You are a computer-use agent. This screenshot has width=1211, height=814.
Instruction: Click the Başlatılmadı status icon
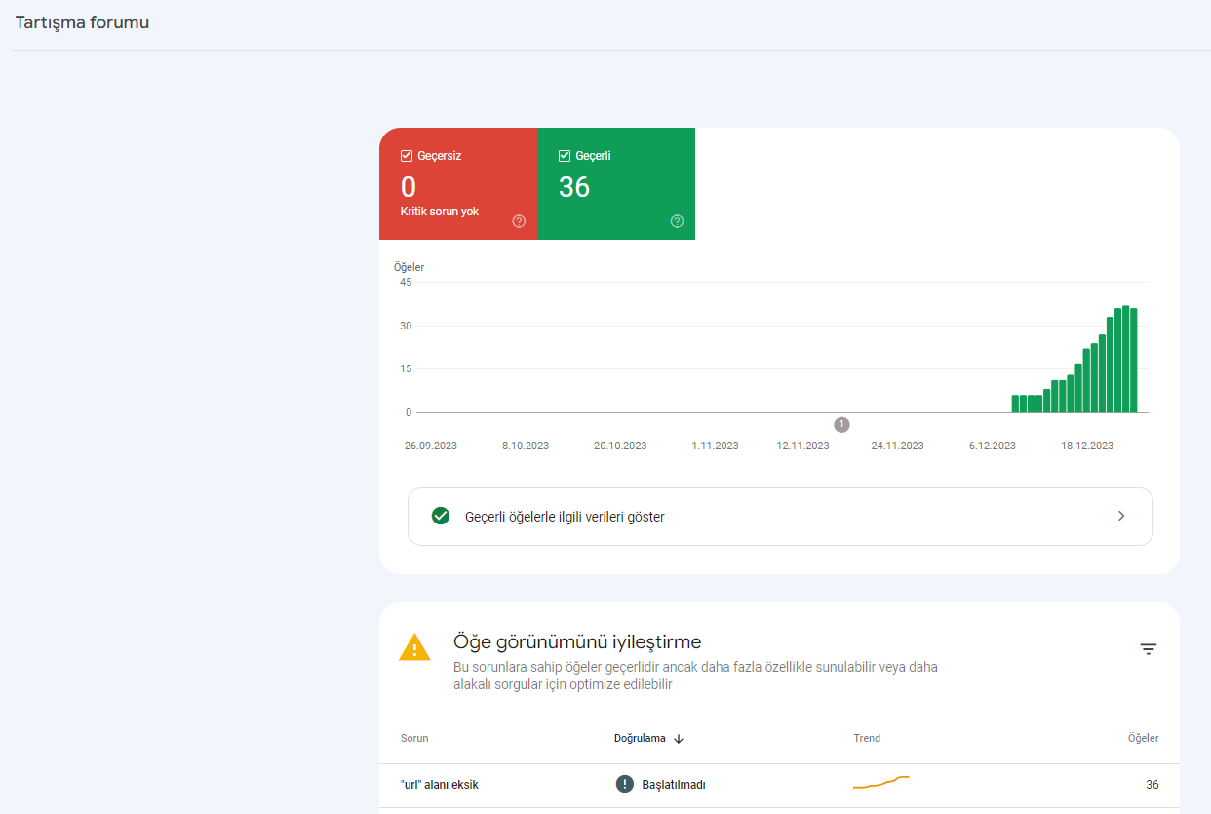(625, 784)
